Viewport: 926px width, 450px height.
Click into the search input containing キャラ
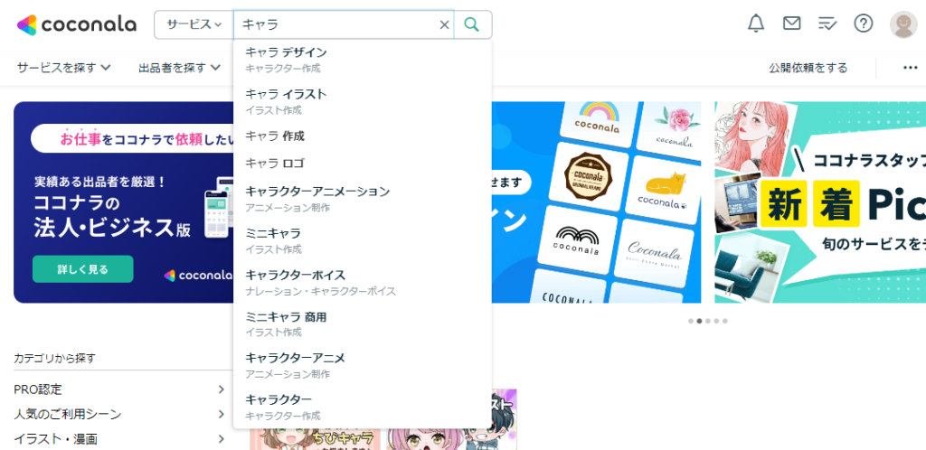point(335,24)
